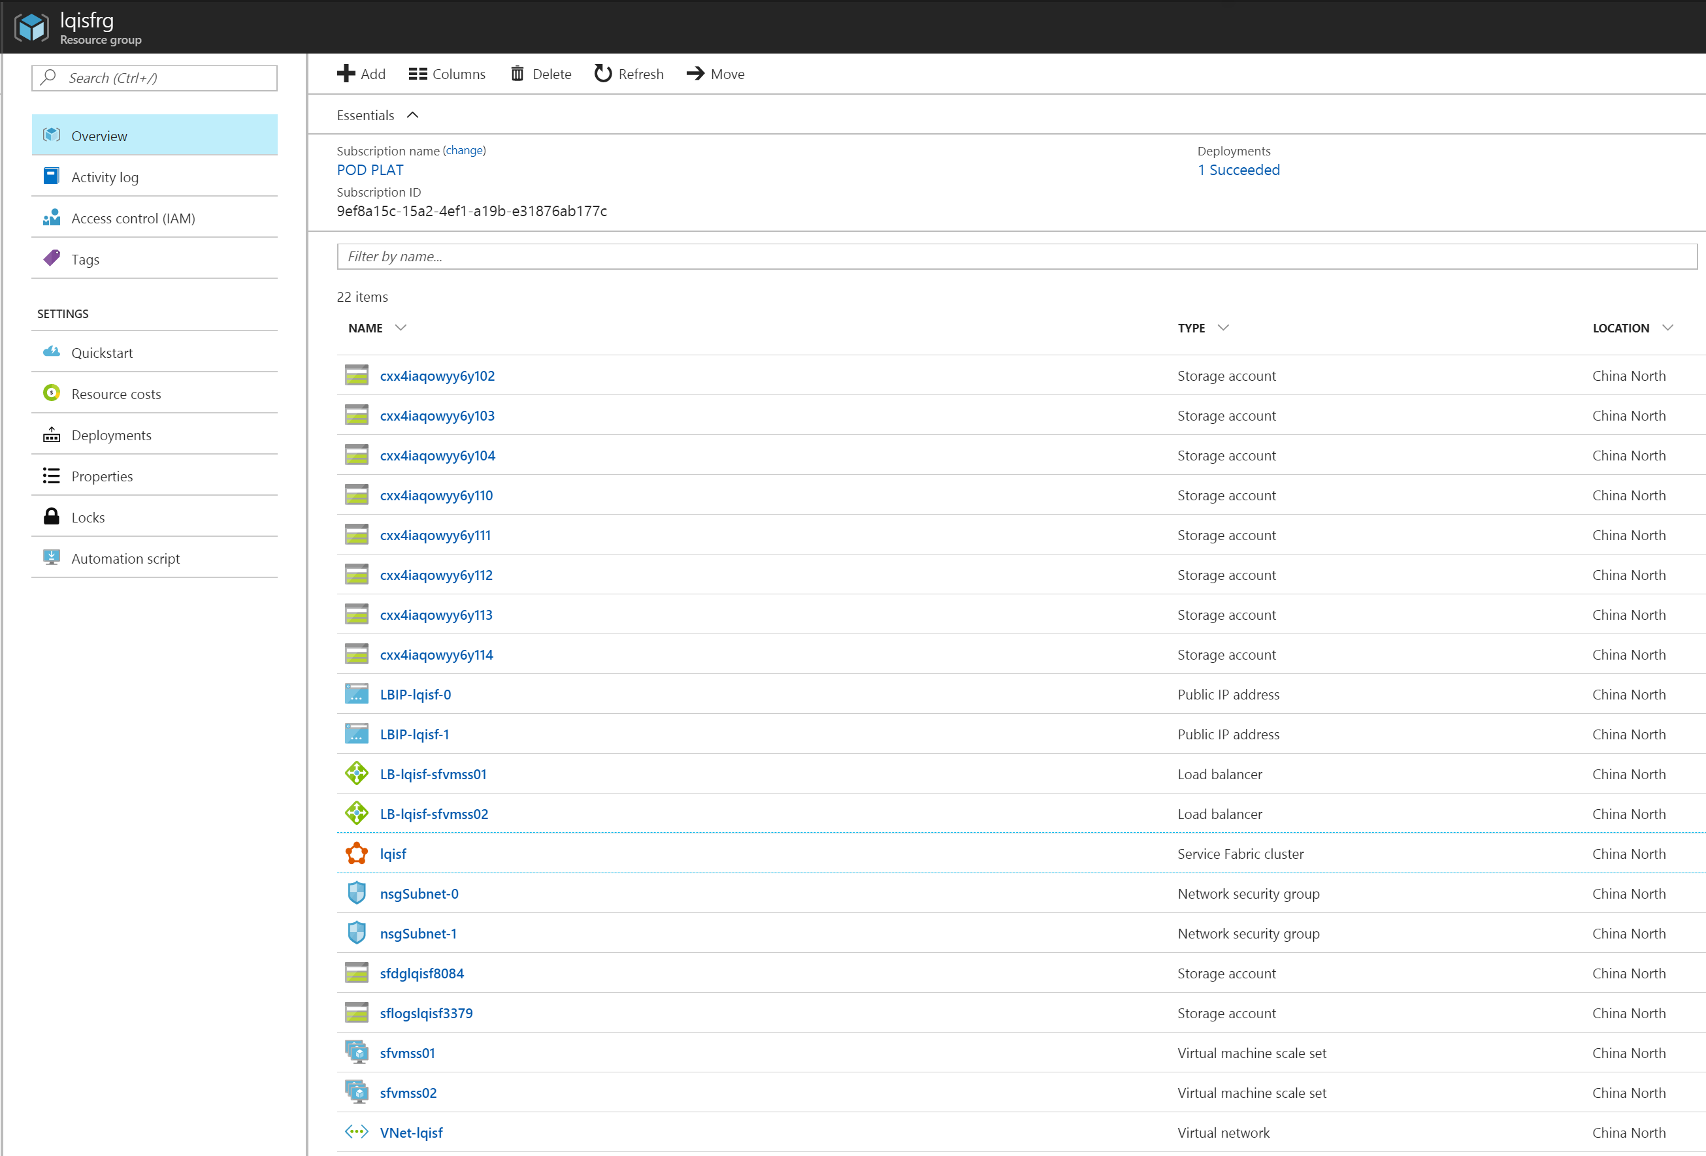
Task: Click the load balancer icon for LB-lqisf-sfvmss01
Action: point(357,773)
